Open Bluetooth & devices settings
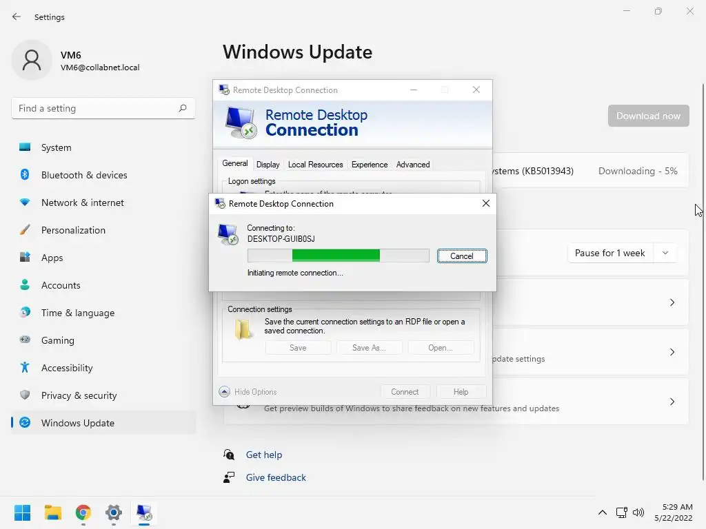Image resolution: width=706 pixels, height=529 pixels. pos(103,175)
